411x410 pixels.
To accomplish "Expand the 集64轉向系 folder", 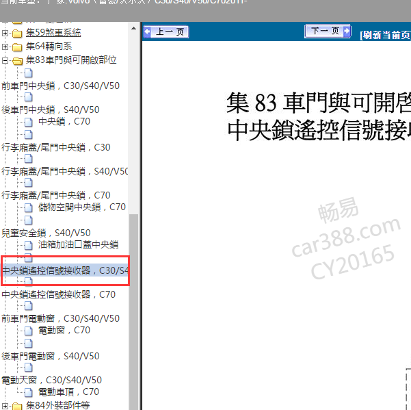I will (5, 47).
